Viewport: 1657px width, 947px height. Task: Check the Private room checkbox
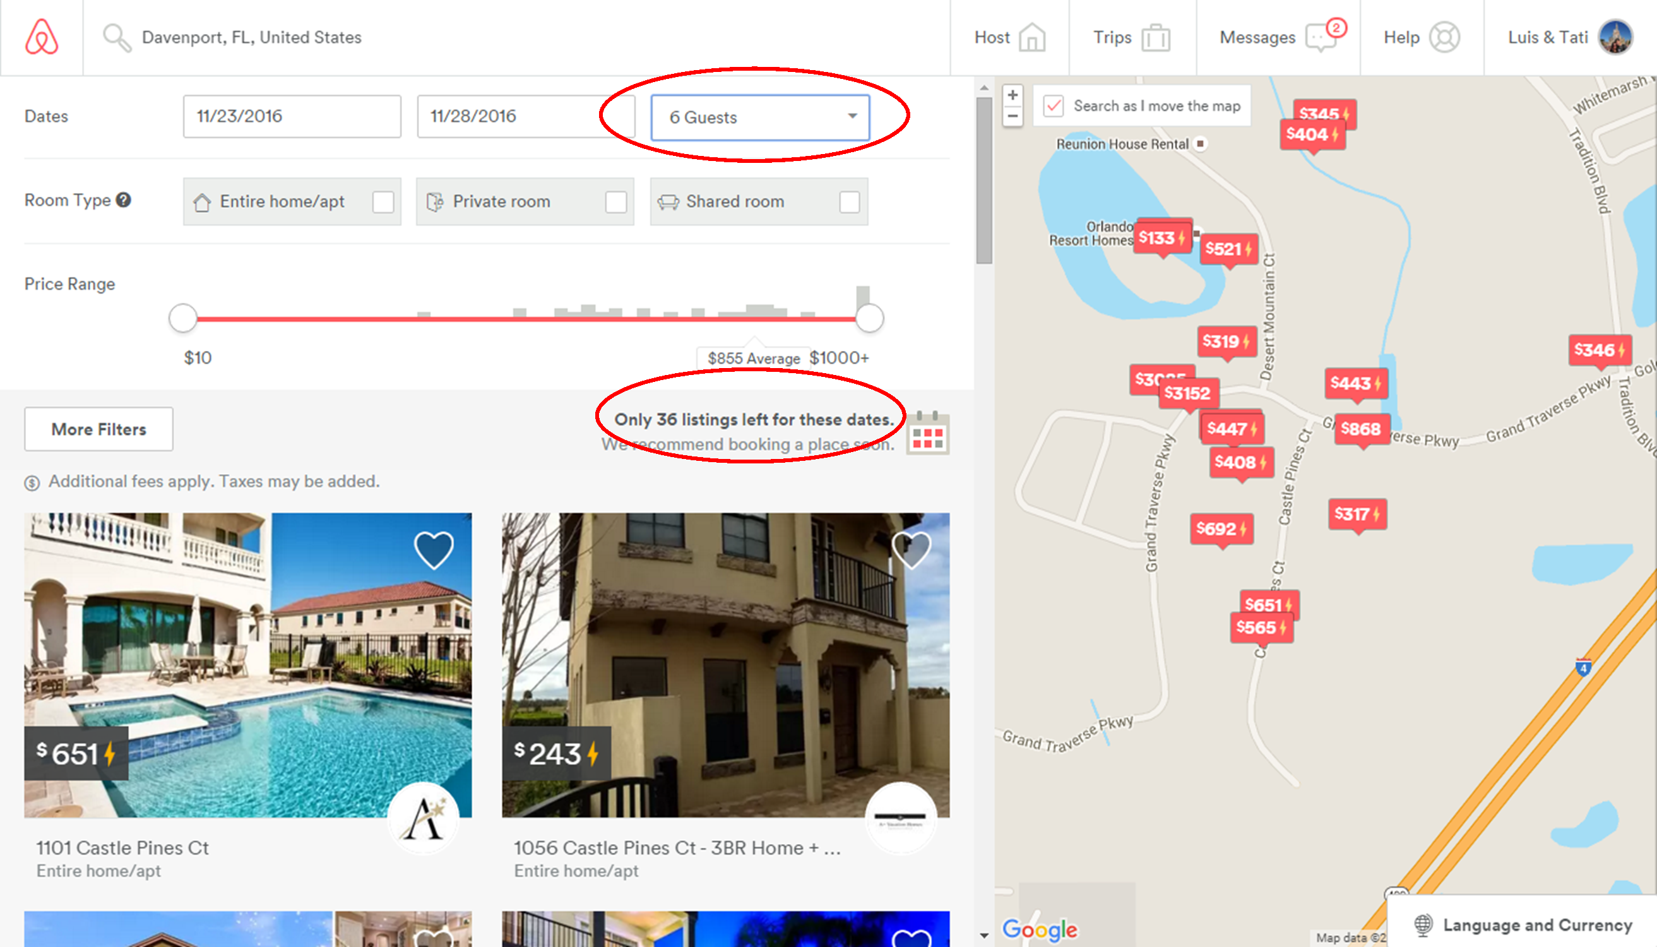[616, 201]
